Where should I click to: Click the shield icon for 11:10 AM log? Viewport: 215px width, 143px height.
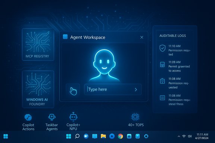162,48
